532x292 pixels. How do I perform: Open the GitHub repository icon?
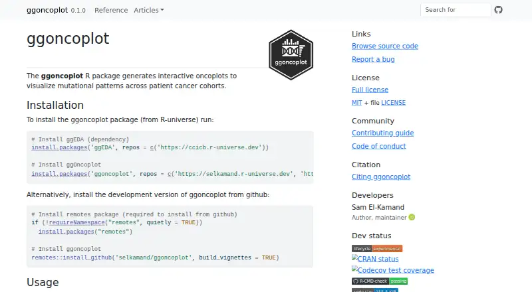(x=498, y=10)
